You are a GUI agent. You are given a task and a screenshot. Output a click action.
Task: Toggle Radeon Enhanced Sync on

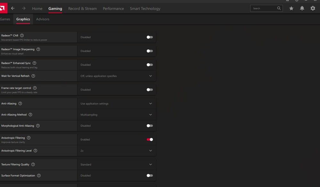(149, 65)
